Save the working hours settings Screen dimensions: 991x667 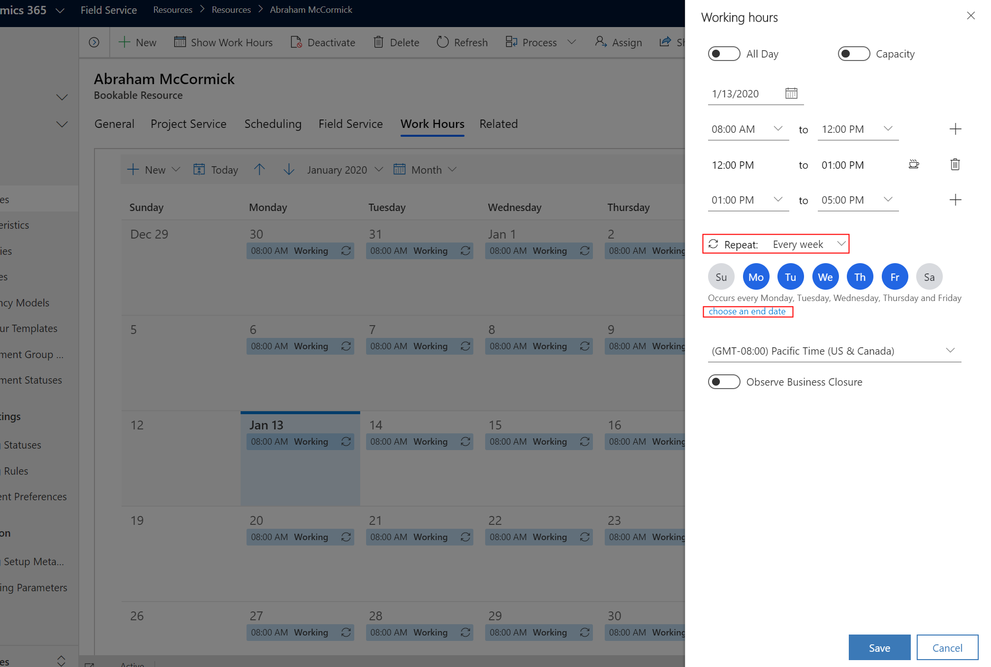tap(879, 647)
